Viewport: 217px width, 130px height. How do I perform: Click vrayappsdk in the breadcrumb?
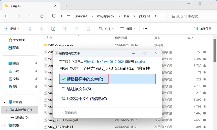click(106, 16)
